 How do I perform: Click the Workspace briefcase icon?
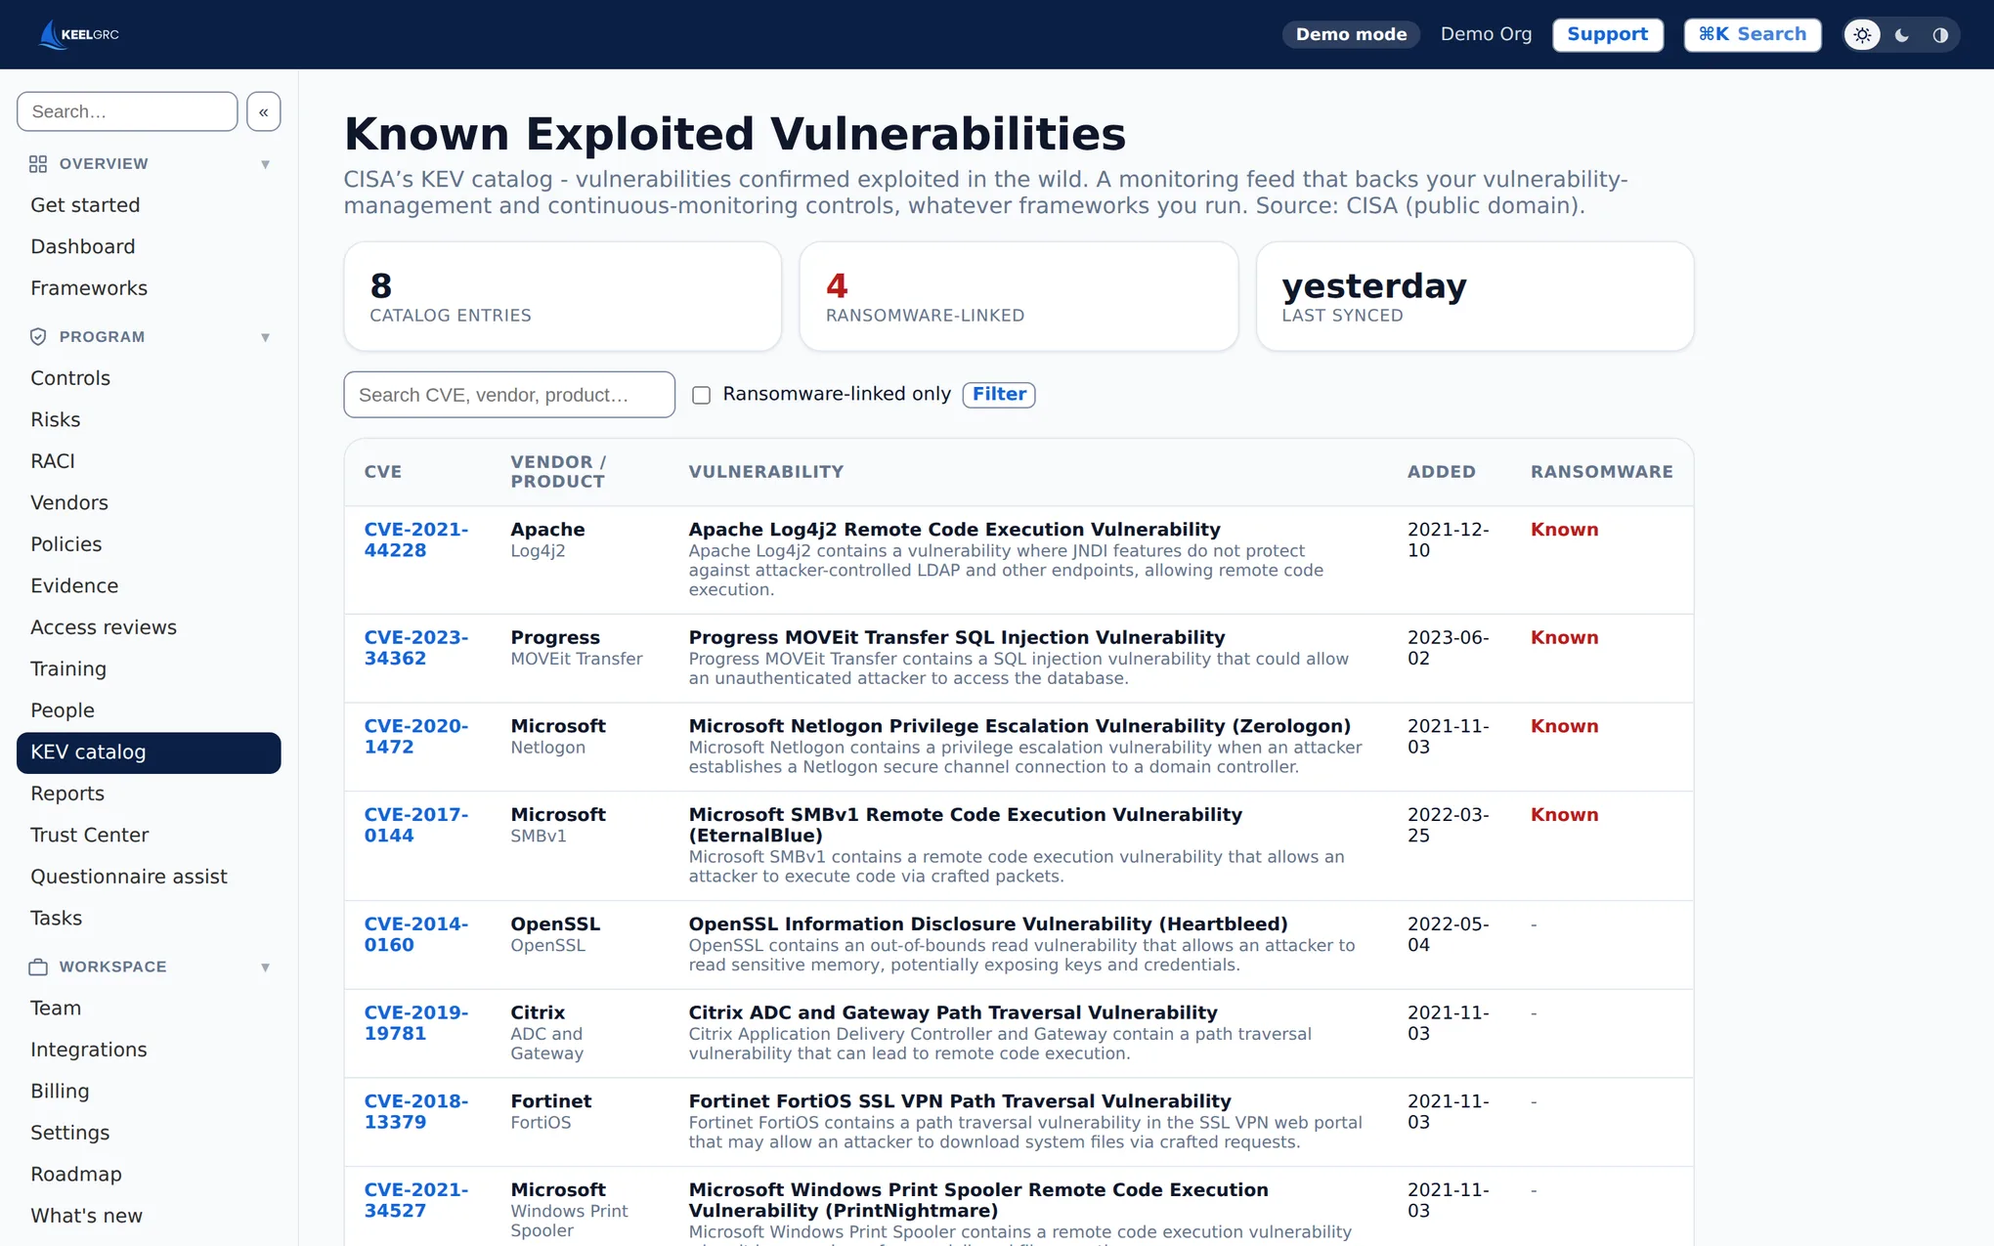(x=38, y=967)
